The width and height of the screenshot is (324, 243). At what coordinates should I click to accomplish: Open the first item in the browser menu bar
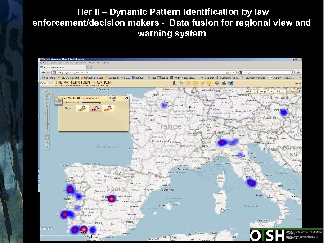[x=44, y=63]
